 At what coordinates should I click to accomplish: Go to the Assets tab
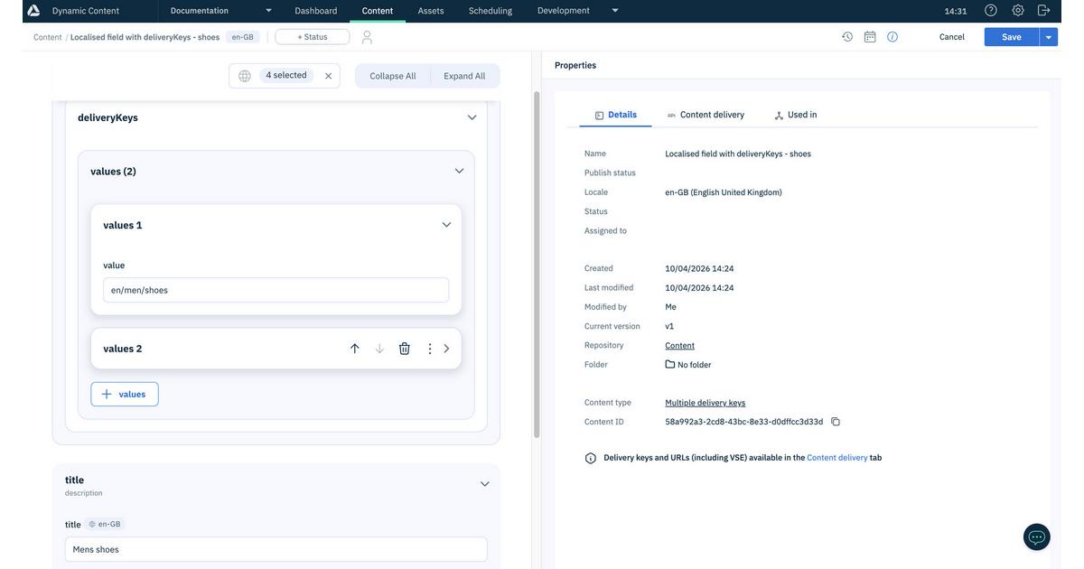[x=431, y=11]
